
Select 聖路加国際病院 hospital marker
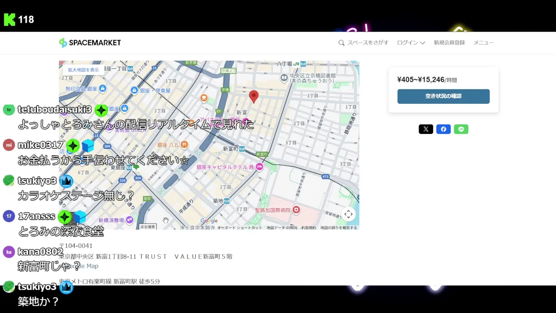click(296, 210)
